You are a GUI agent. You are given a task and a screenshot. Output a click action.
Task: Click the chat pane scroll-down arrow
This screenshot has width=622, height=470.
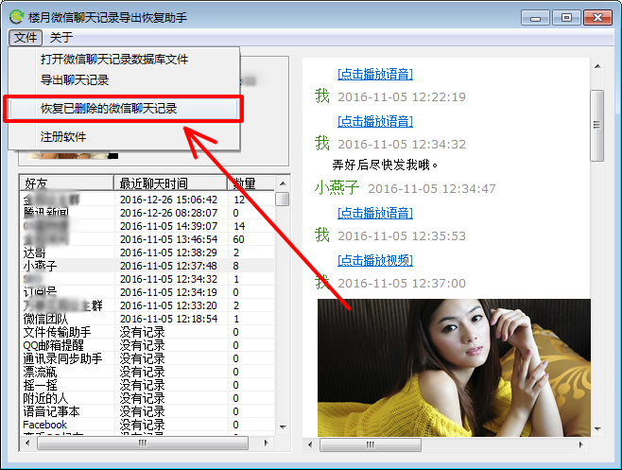pyautogui.click(x=597, y=429)
